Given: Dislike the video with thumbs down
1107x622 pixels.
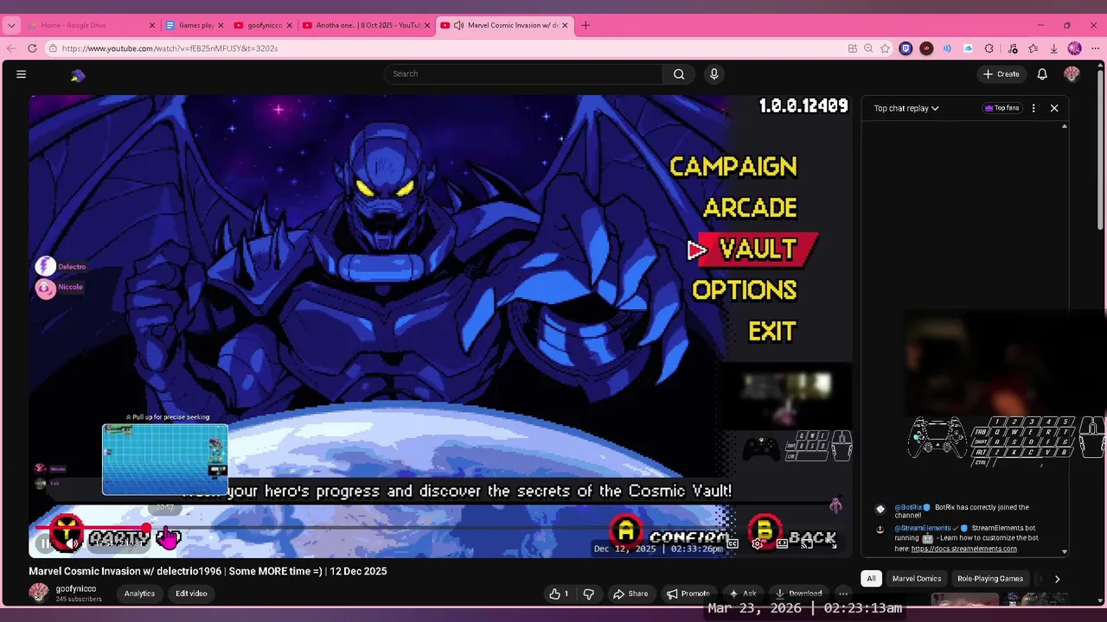Looking at the screenshot, I should point(589,593).
